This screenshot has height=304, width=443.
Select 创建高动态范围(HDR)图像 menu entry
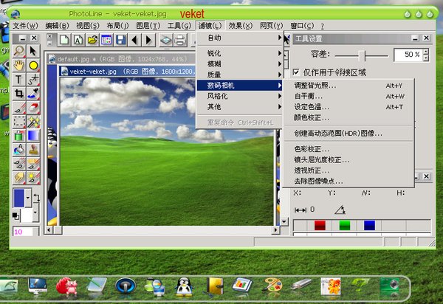(x=338, y=133)
